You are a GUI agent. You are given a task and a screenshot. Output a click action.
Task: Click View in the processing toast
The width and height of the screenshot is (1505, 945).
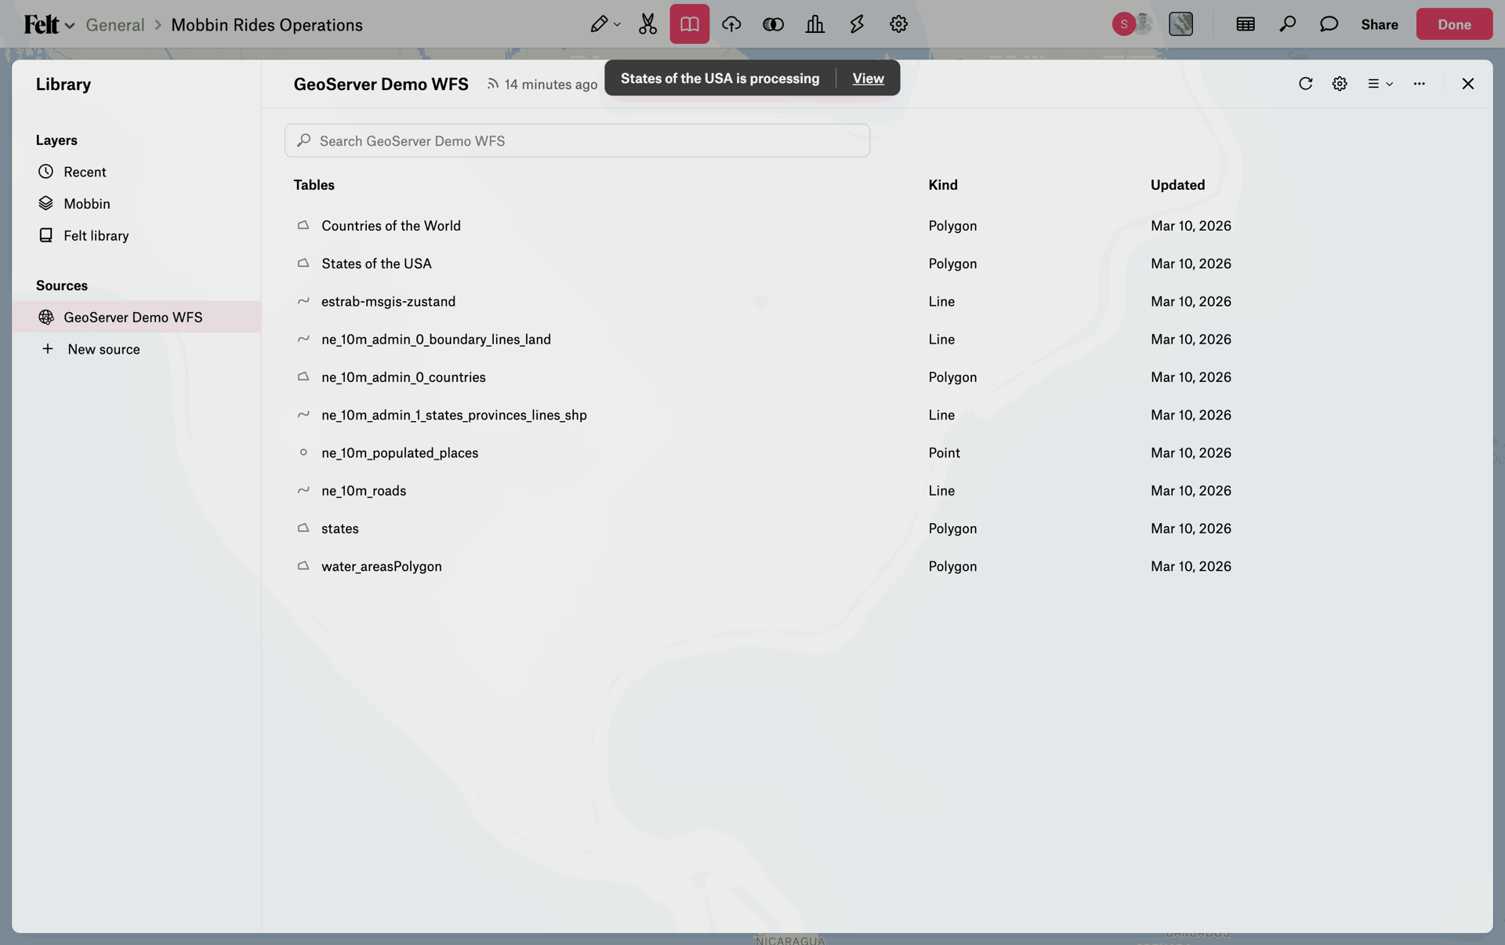click(x=868, y=78)
